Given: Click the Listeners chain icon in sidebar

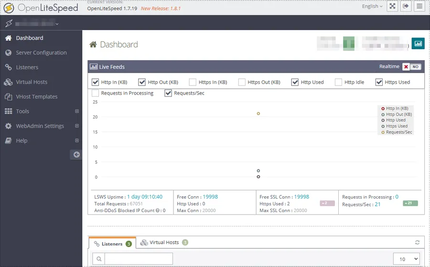Looking at the screenshot, I should coord(9,67).
